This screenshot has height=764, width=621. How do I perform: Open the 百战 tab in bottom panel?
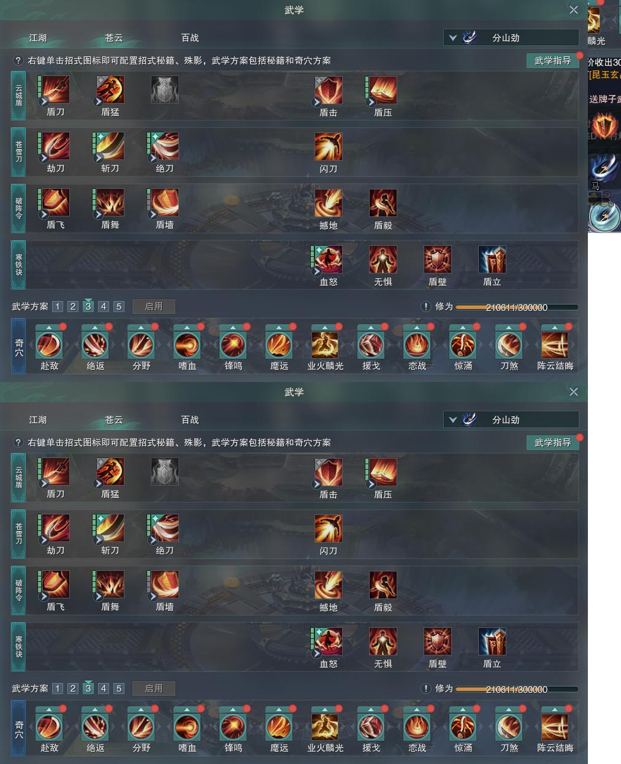(x=190, y=419)
